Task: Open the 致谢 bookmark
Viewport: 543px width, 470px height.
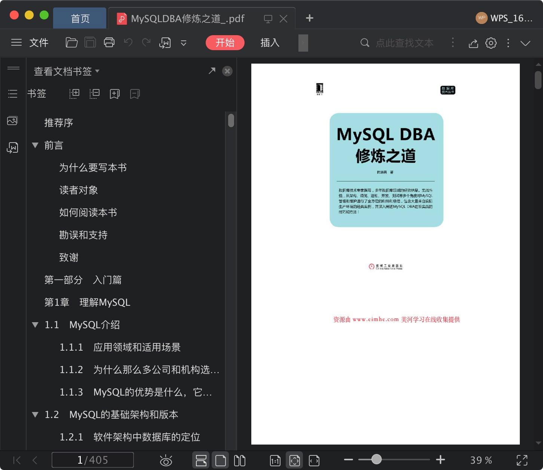Action: 69,257
